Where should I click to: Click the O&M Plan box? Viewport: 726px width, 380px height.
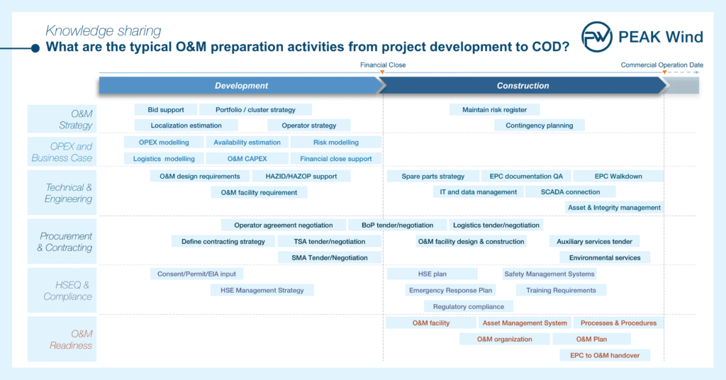(592, 339)
